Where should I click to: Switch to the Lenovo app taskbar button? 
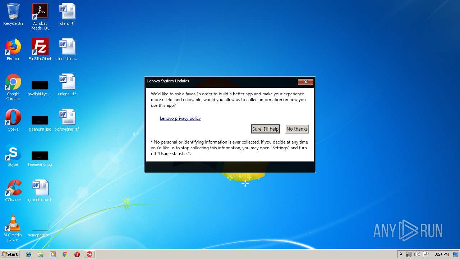click(x=89, y=254)
